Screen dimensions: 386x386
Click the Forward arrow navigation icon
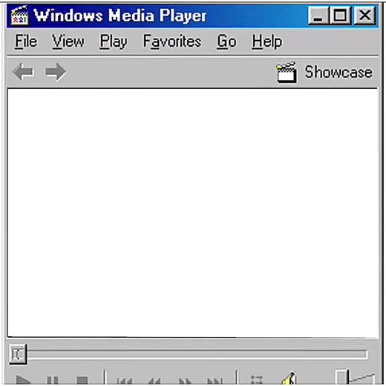(x=56, y=72)
